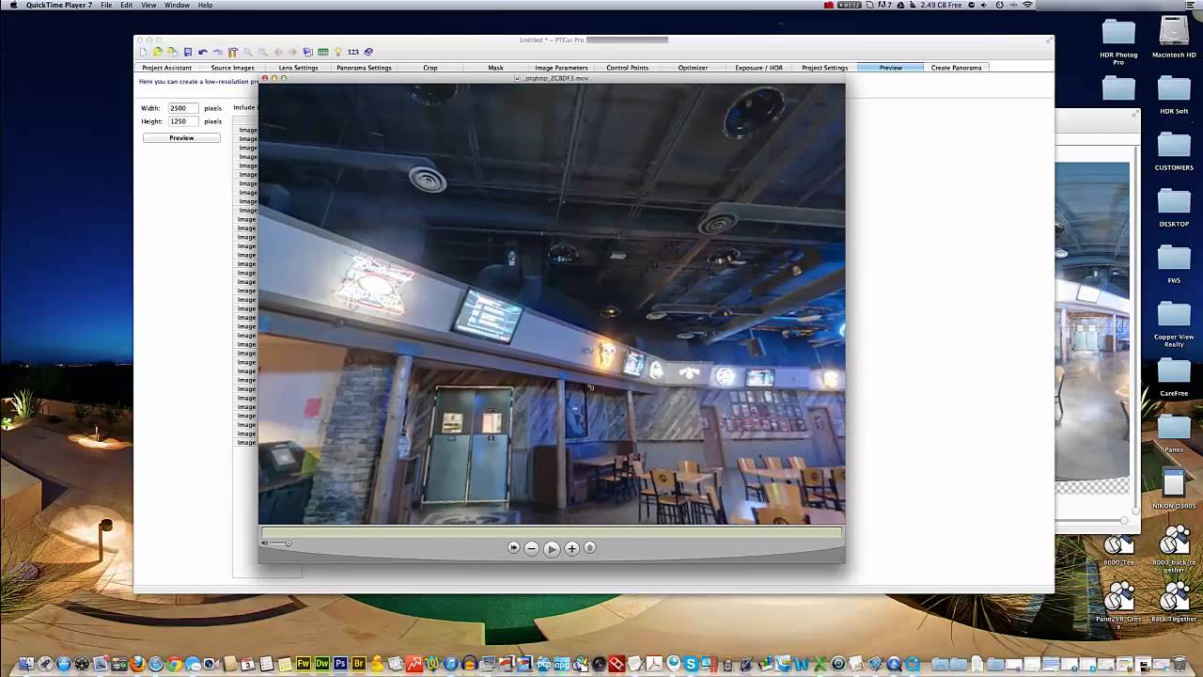Open Skype from the Dock

[x=691, y=664]
